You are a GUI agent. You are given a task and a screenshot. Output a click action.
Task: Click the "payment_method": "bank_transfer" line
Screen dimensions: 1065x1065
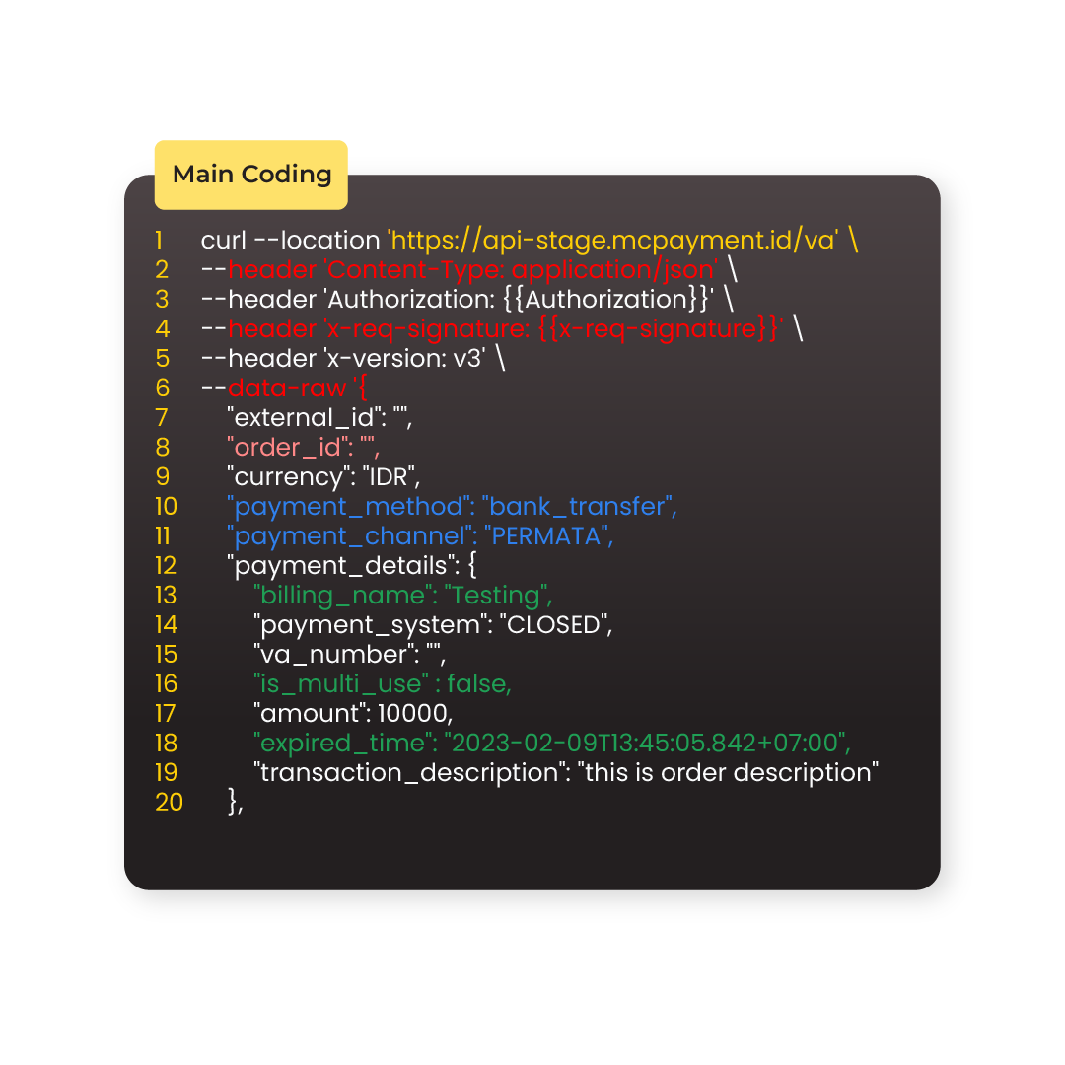[x=452, y=507]
